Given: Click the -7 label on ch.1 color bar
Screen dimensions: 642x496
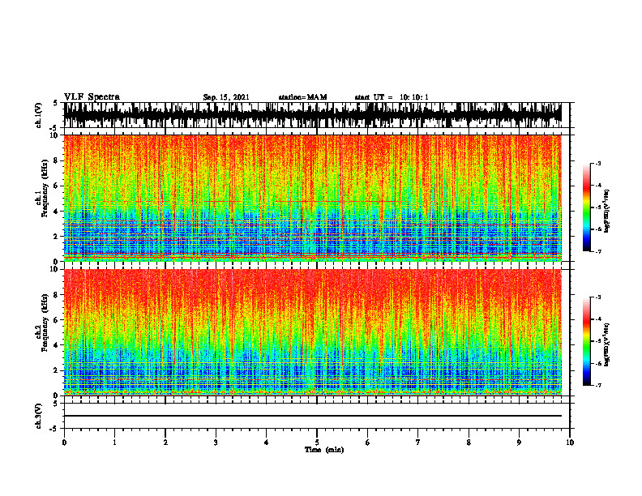Looking at the screenshot, I should click(598, 251).
